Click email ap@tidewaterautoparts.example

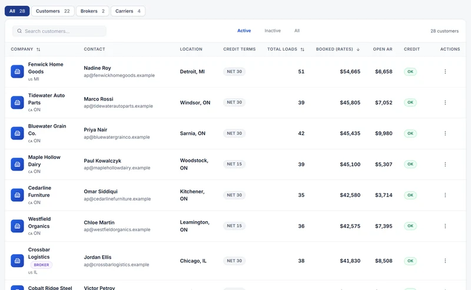(118, 106)
